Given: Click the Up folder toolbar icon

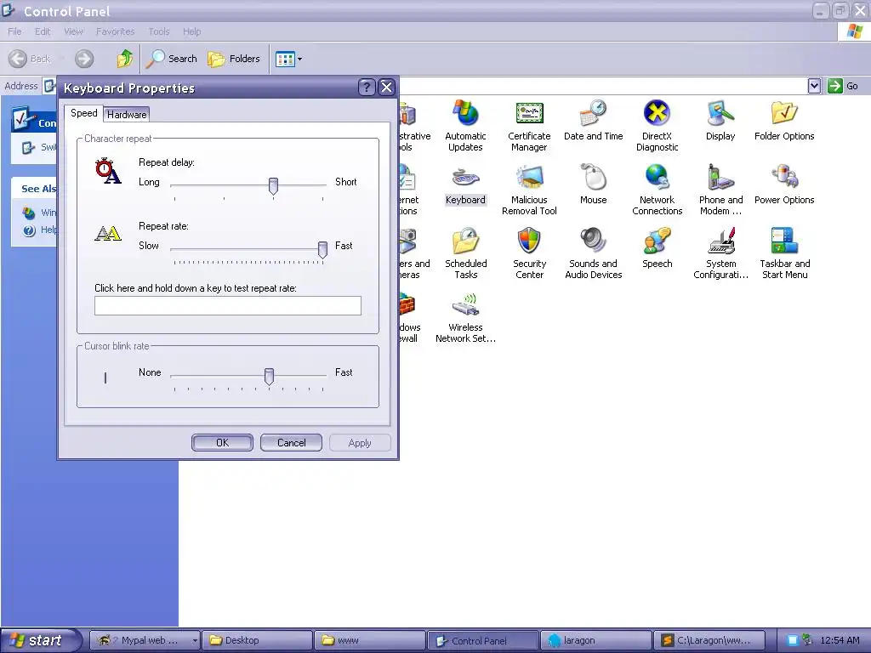Looking at the screenshot, I should [124, 59].
